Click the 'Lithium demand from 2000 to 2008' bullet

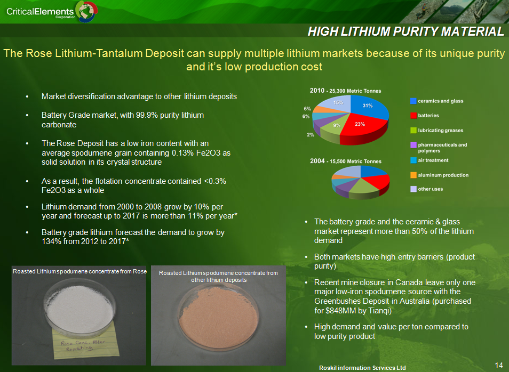click(x=140, y=212)
